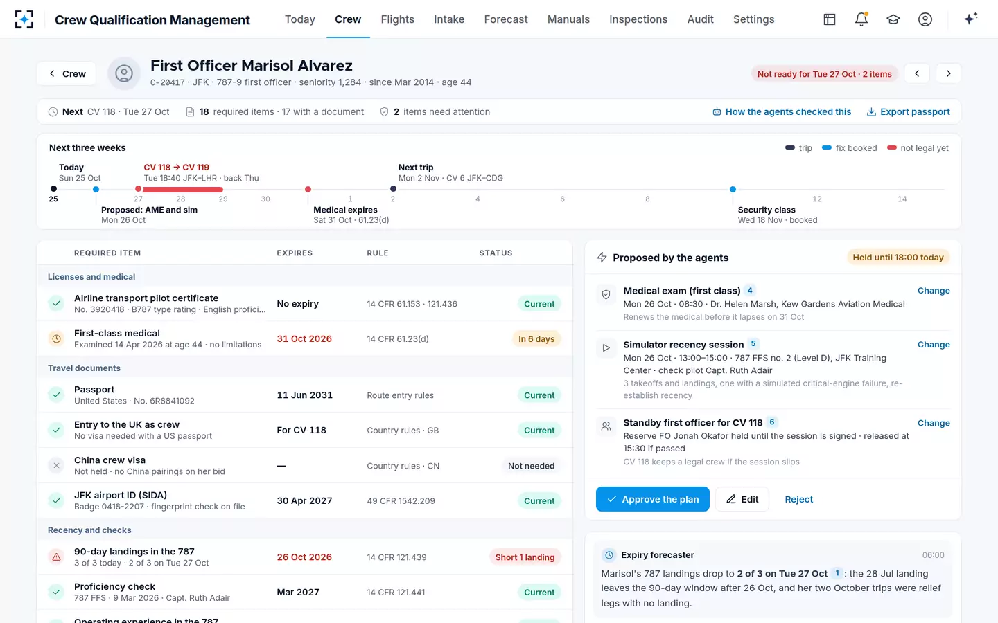Export the crew passport
The height and width of the screenshot is (623, 998).
[908, 111]
